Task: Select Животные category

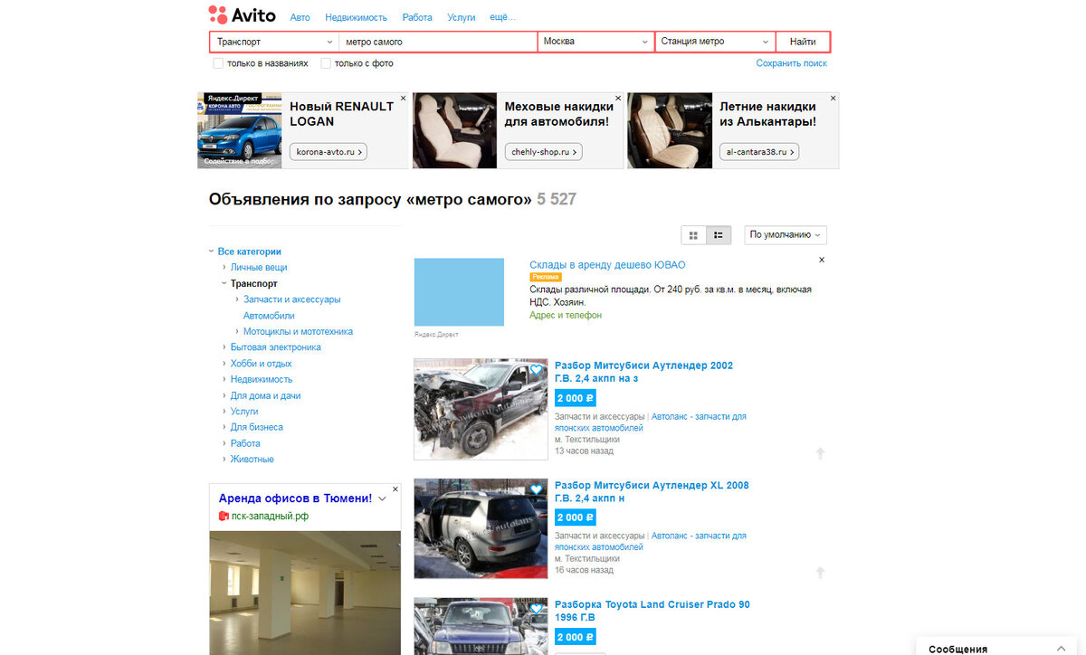Action: [252, 459]
